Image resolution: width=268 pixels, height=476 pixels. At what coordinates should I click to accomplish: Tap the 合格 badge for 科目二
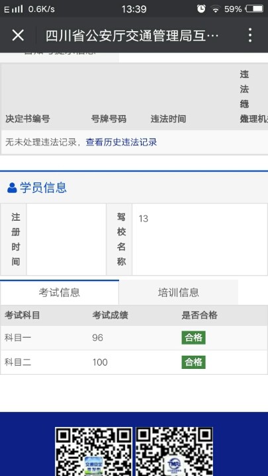point(193,362)
